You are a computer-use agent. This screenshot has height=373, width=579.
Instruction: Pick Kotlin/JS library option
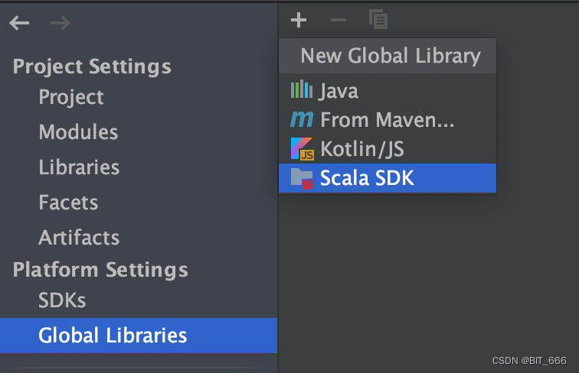click(x=388, y=149)
